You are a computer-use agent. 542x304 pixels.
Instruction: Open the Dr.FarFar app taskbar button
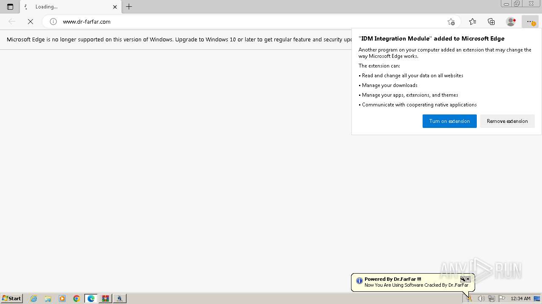[x=120, y=299]
